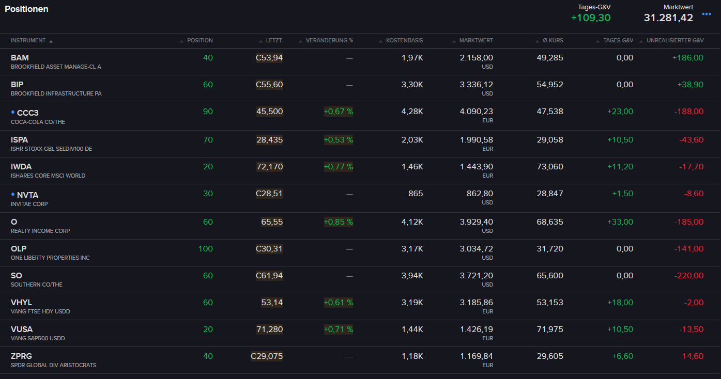
Task: Click sort arrow before POSITION header
Action: pyautogui.click(x=181, y=41)
